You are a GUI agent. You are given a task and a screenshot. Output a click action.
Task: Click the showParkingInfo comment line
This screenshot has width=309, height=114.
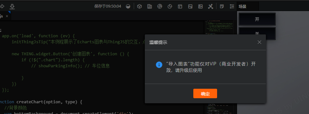coord(70,66)
